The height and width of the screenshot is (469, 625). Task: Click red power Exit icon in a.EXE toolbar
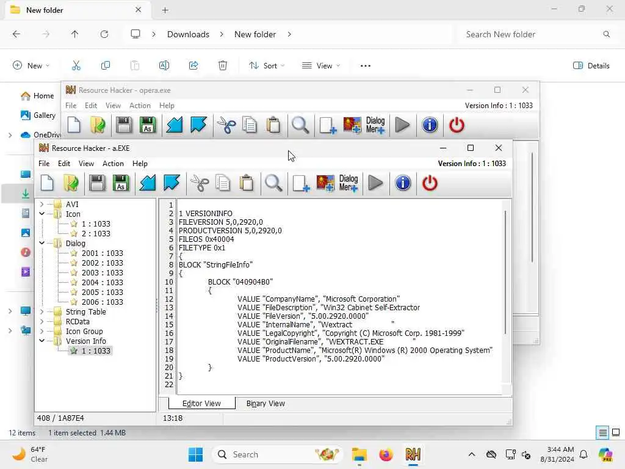pos(430,183)
